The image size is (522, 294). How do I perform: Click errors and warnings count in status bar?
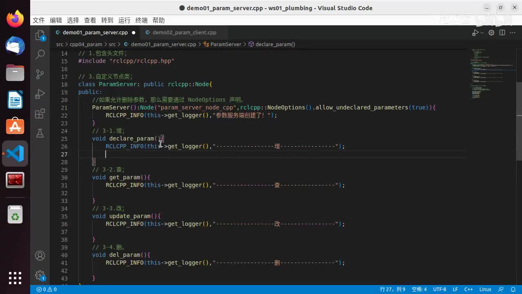click(x=46, y=289)
